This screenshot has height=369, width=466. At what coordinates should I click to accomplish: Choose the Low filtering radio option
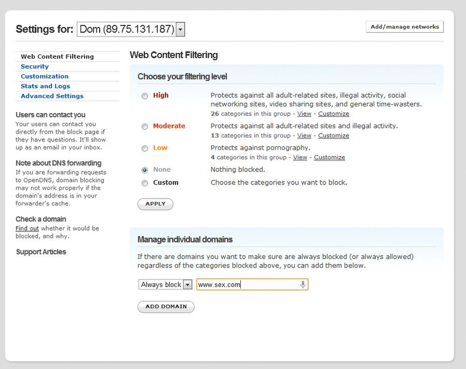click(145, 148)
